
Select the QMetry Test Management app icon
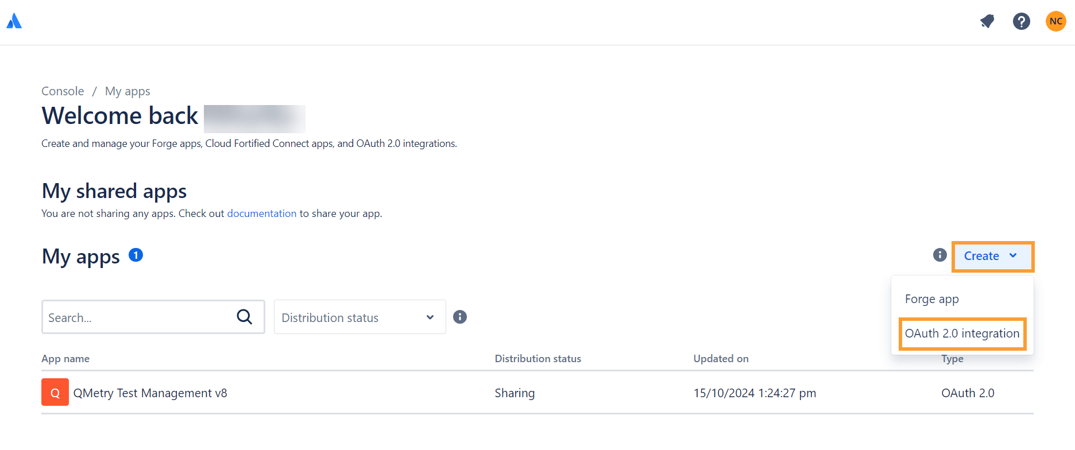click(55, 392)
